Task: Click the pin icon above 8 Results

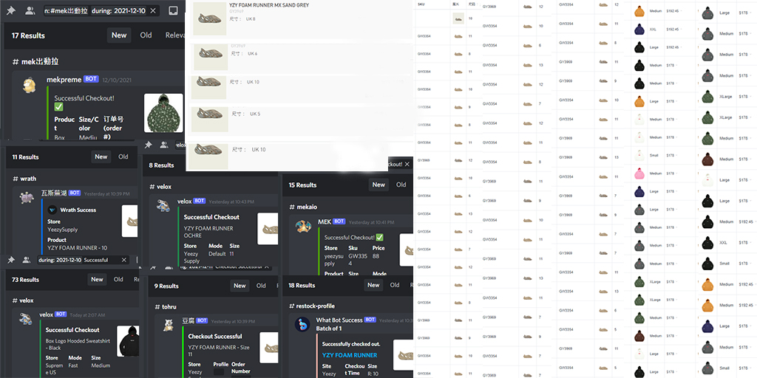Action: [x=149, y=144]
